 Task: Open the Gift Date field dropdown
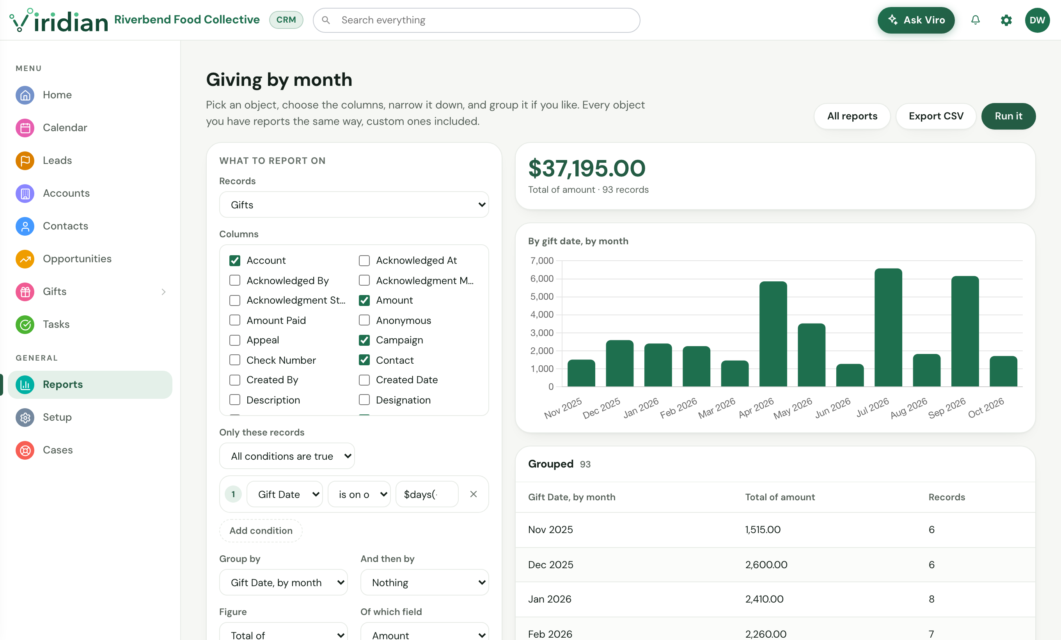tap(285, 494)
